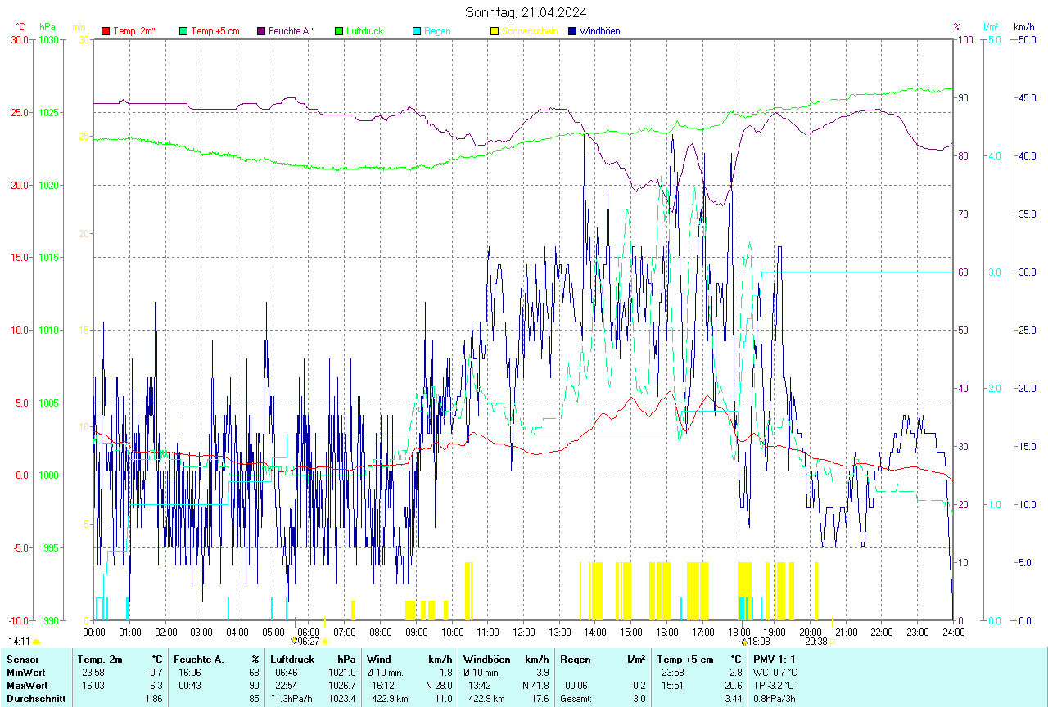The width and height of the screenshot is (1048, 707).
Task: Click the 24:00 time axis label
Action: click(x=953, y=633)
